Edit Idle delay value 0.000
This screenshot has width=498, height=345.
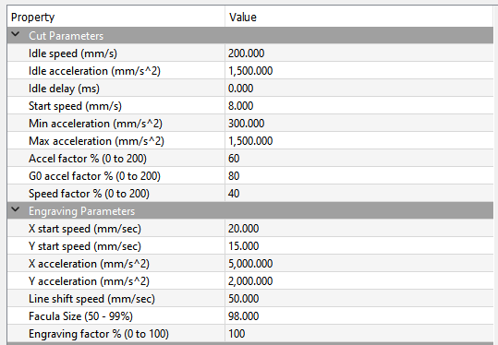(359, 89)
